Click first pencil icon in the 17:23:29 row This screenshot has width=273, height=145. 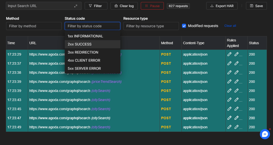click(x=229, y=54)
